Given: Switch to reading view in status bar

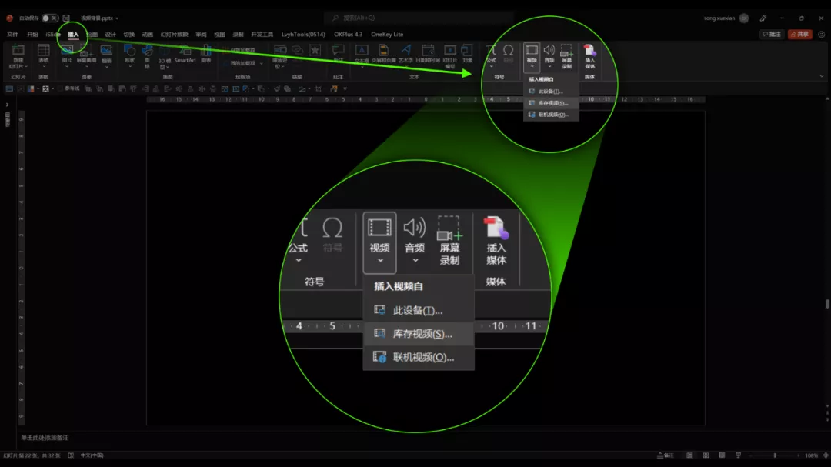Looking at the screenshot, I should [722, 455].
